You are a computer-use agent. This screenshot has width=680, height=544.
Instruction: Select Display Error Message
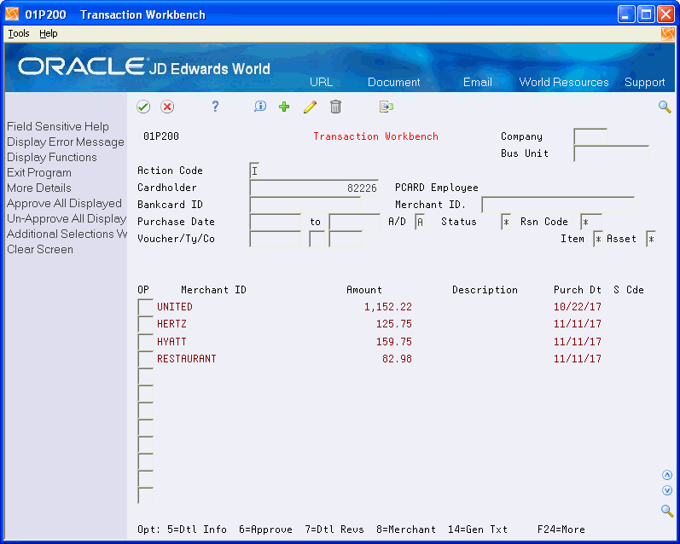coord(66,142)
